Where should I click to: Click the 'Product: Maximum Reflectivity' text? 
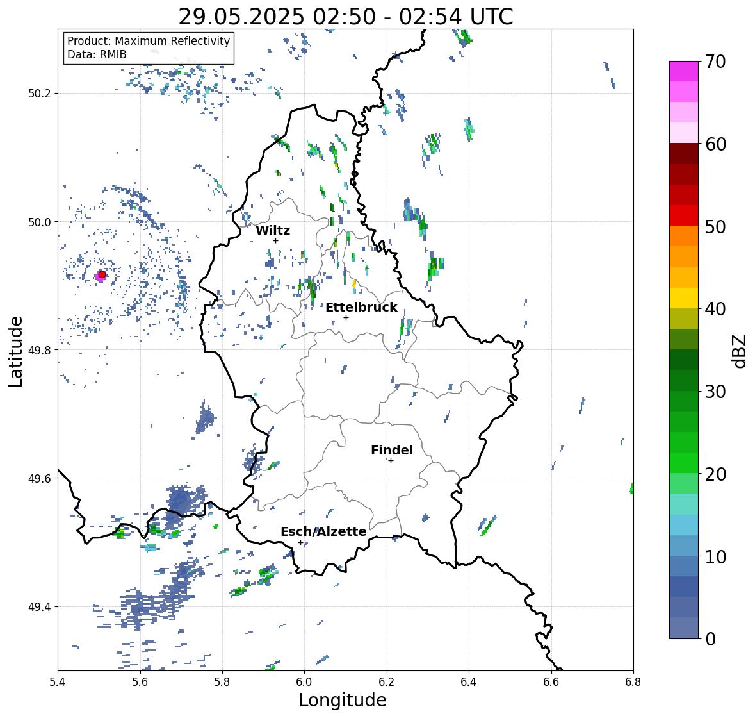(x=149, y=41)
